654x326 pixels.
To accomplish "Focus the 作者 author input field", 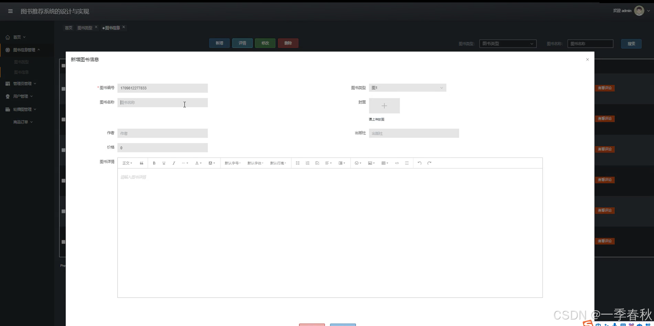I will [x=162, y=133].
